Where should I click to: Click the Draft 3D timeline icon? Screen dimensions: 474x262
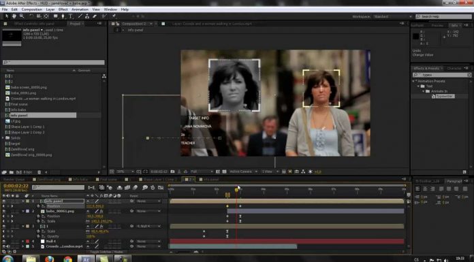[x=109, y=188]
